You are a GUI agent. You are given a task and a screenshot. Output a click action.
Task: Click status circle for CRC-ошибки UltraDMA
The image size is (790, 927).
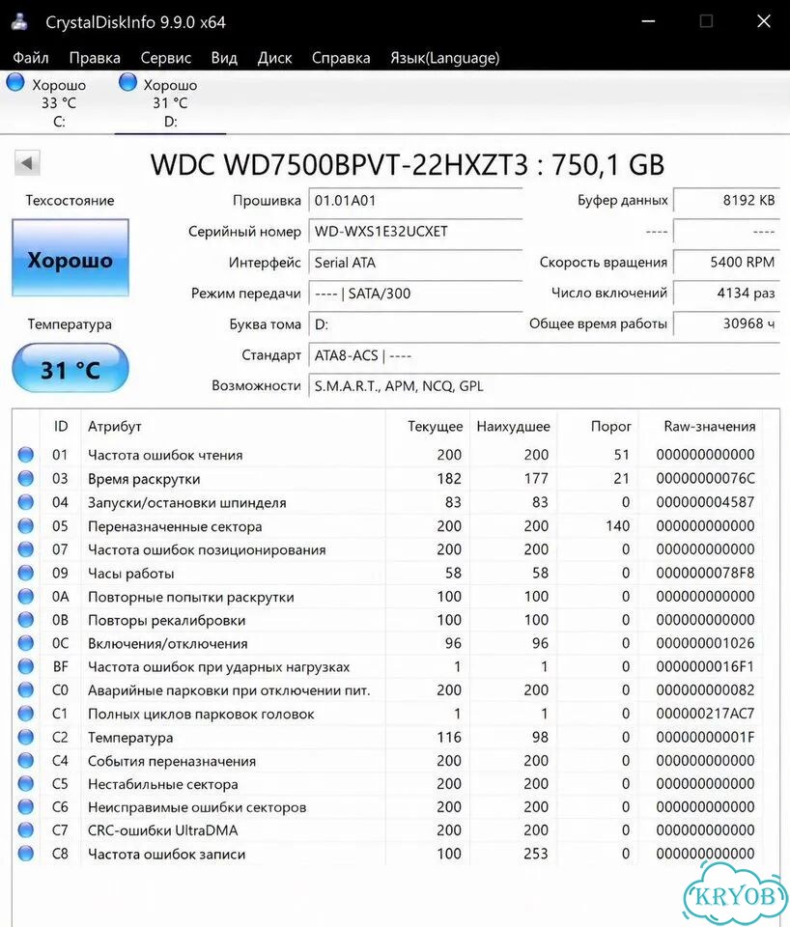pos(25,830)
